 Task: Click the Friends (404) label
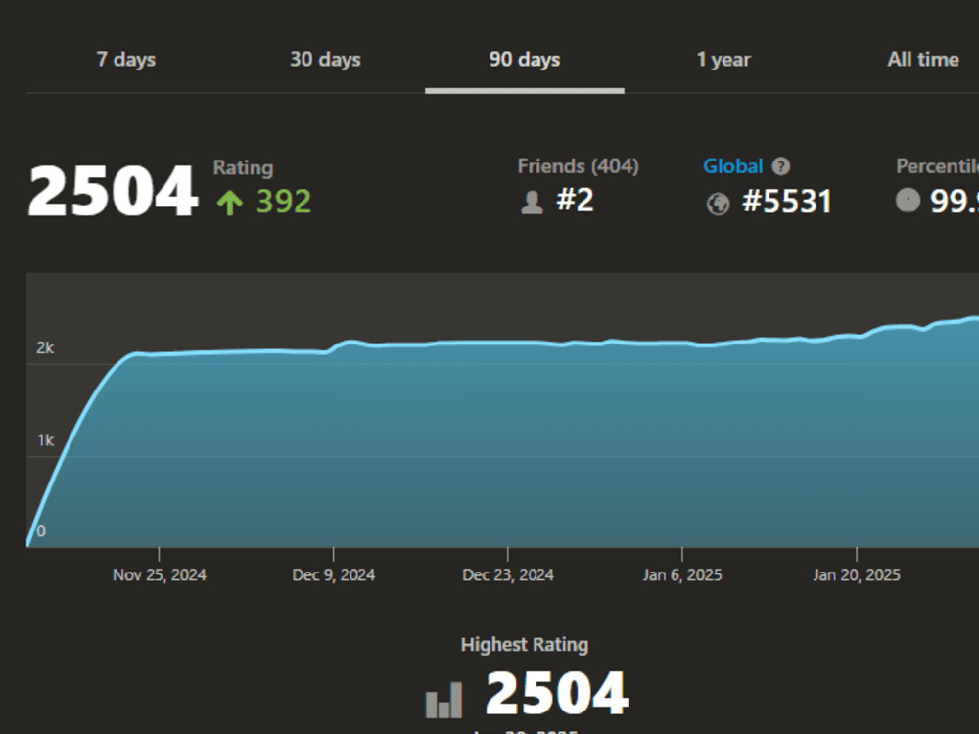[x=579, y=166]
